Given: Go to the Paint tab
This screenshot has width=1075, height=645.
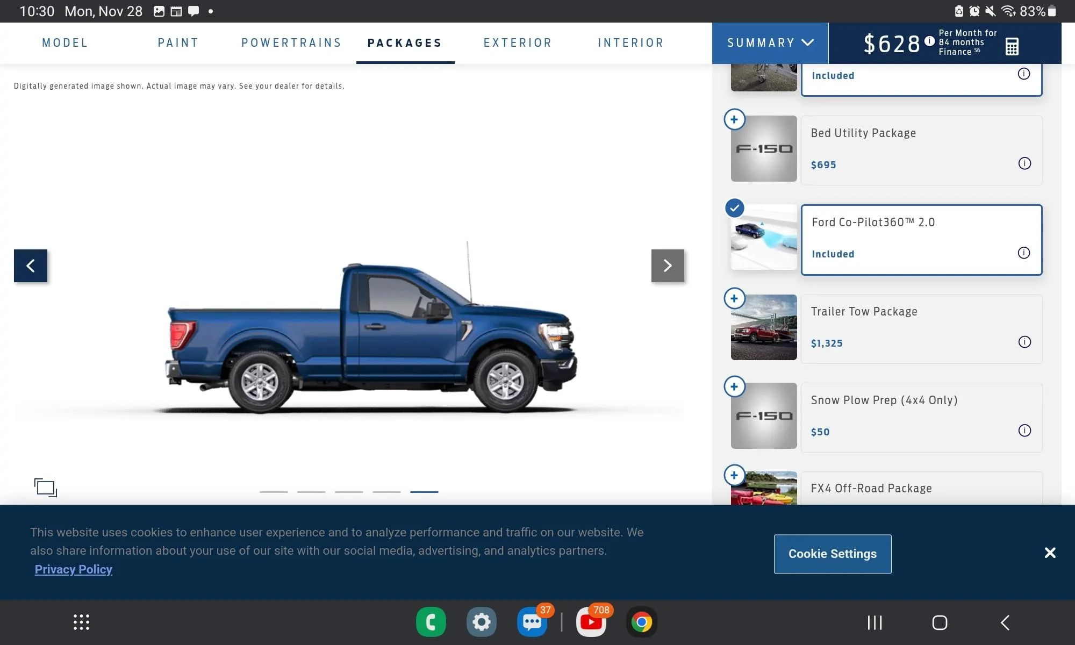Looking at the screenshot, I should pyautogui.click(x=178, y=43).
